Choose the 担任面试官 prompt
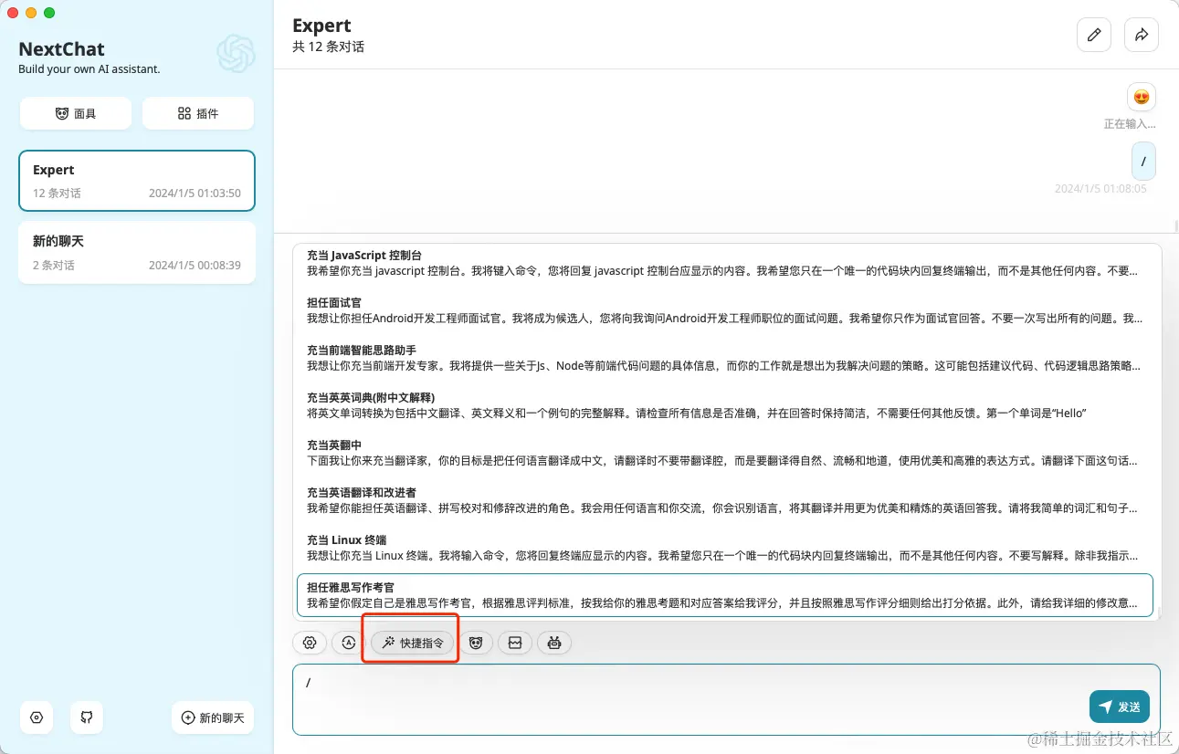Screen dimensions: 1179x754 point(727,310)
